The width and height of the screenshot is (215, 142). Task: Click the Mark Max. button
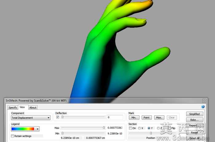pos(159,118)
